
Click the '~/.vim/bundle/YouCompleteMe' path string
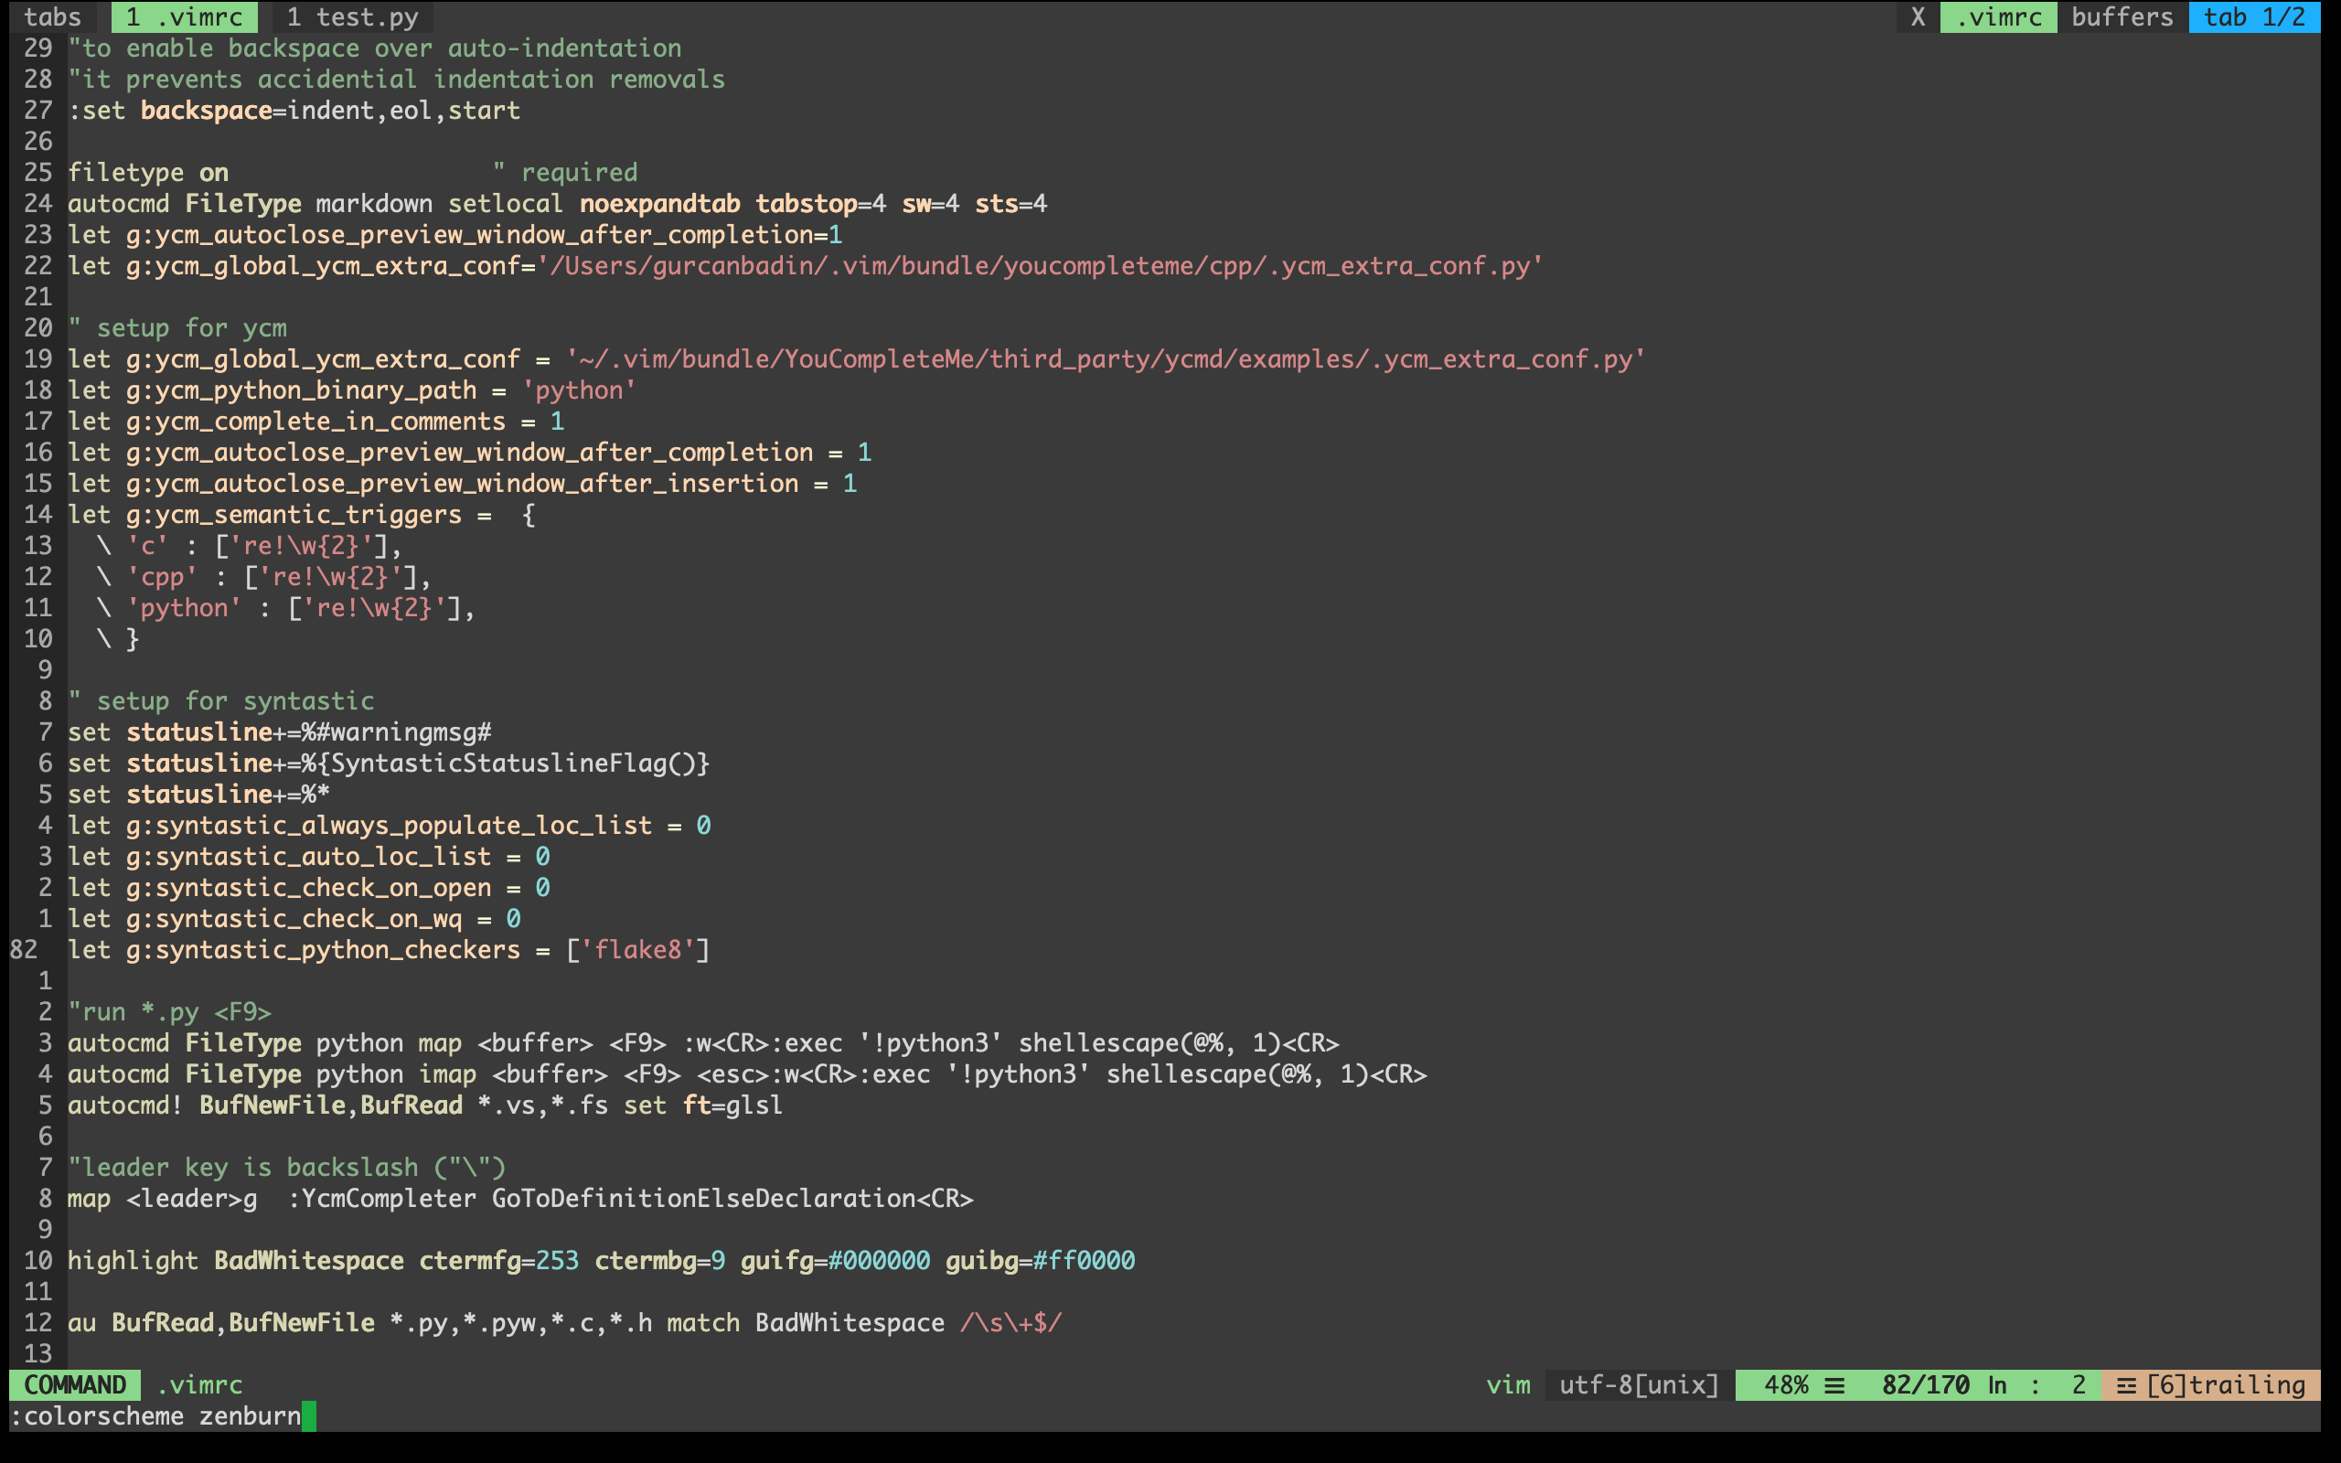point(1106,359)
